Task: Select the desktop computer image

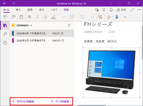Action: coord(111,72)
